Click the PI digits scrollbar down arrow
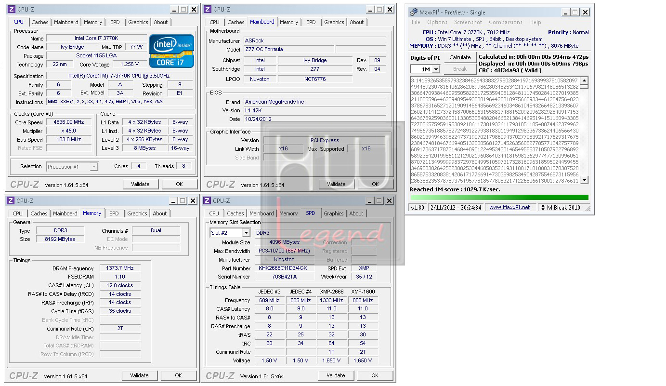 click(x=585, y=180)
